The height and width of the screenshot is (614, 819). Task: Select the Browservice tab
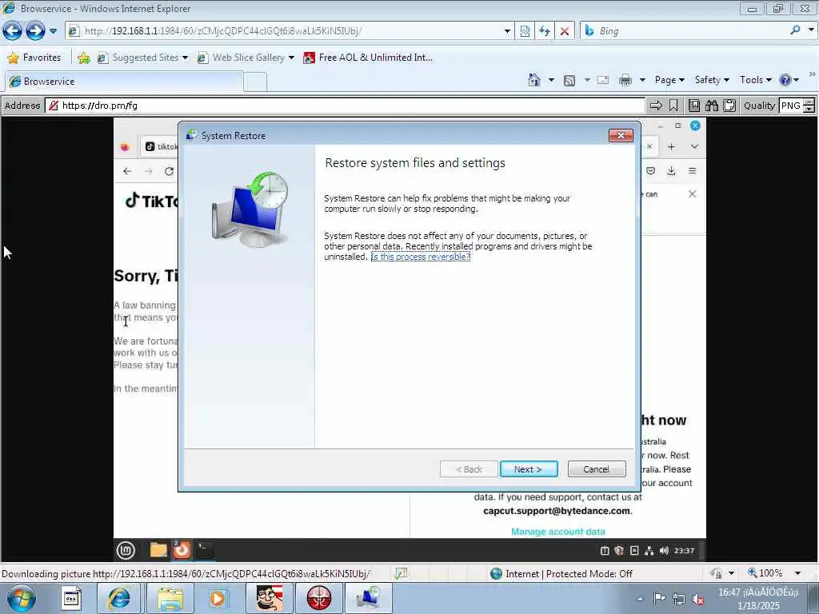click(124, 82)
